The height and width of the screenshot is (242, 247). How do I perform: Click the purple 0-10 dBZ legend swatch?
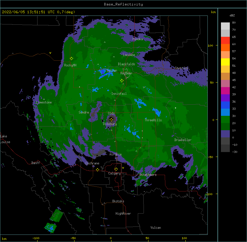(225, 134)
